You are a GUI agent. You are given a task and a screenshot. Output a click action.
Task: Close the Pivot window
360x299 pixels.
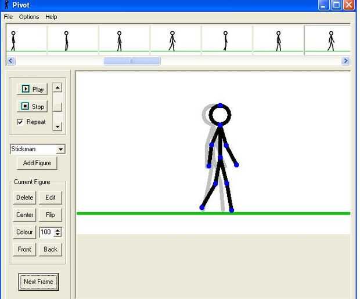coord(349,5)
